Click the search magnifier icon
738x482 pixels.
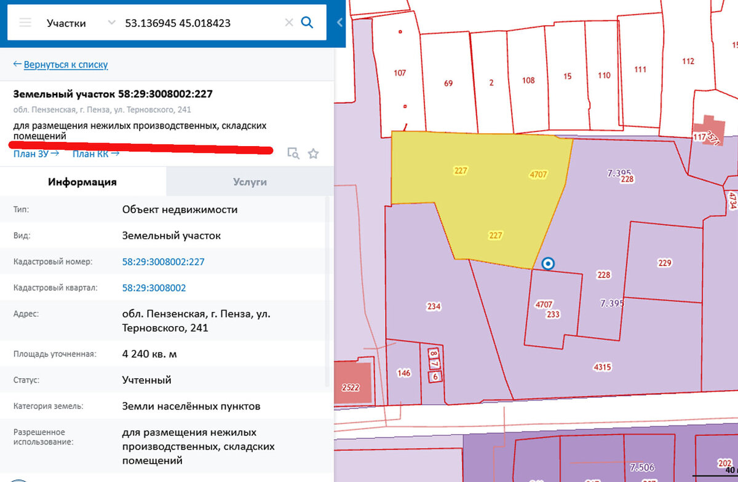click(307, 22)
